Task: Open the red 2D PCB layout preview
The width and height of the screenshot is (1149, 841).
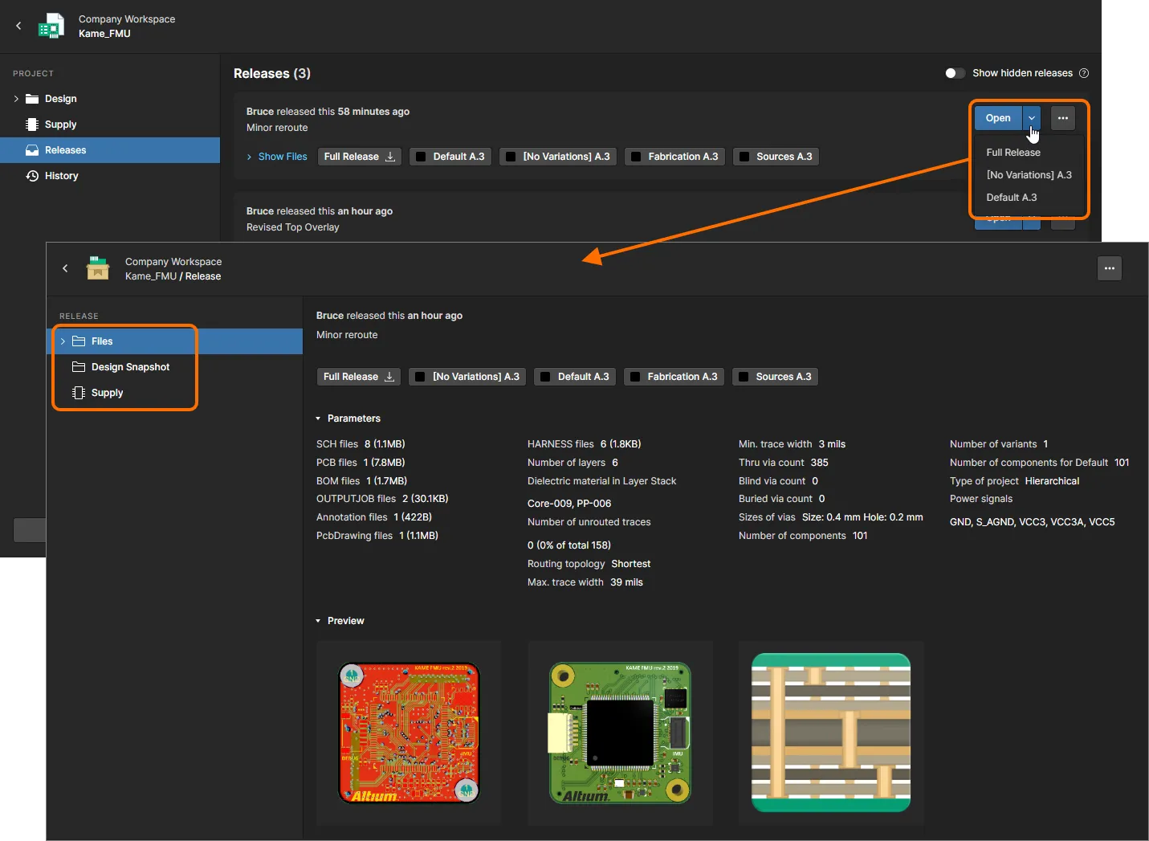Action: pyautogui.click(x=409, y=733)
